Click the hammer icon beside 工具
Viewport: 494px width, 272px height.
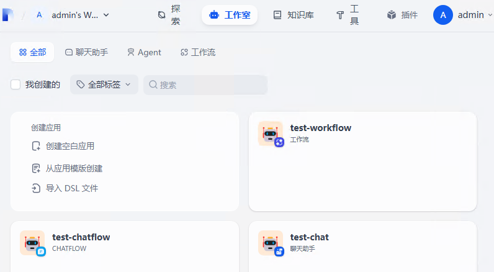coord(340,15)
